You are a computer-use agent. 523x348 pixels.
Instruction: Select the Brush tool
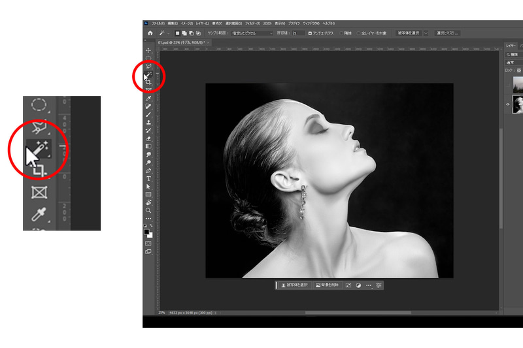pyautogui.click(x=148, y=114)
